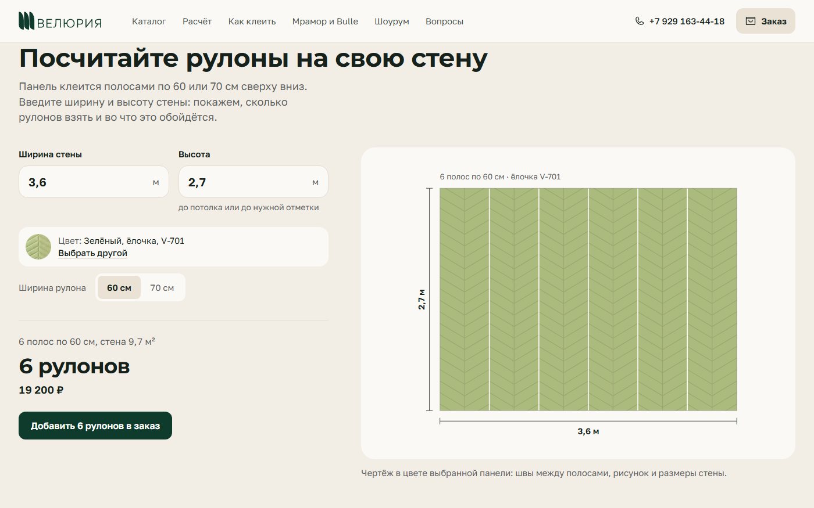
Task: Click the hint до потолка или до нужной отметки
Action: [x=248, y=207]
